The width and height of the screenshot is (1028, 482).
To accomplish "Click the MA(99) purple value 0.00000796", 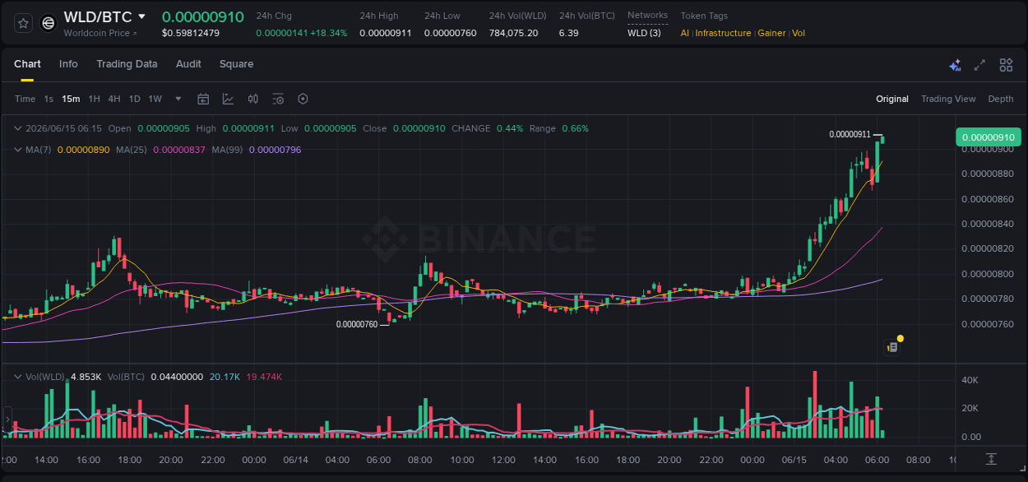I will (x=276, y=150).
